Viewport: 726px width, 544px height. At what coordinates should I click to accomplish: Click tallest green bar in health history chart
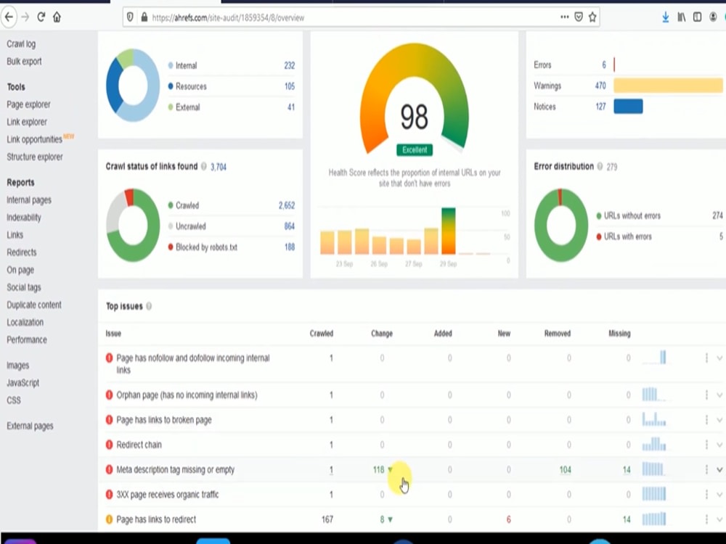click(x=448, y=231)
